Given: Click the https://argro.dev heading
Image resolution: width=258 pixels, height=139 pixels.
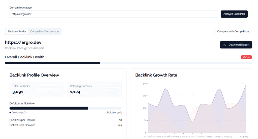Looking at the screenshot, I should pyautogui.click(x=23, y=43).
